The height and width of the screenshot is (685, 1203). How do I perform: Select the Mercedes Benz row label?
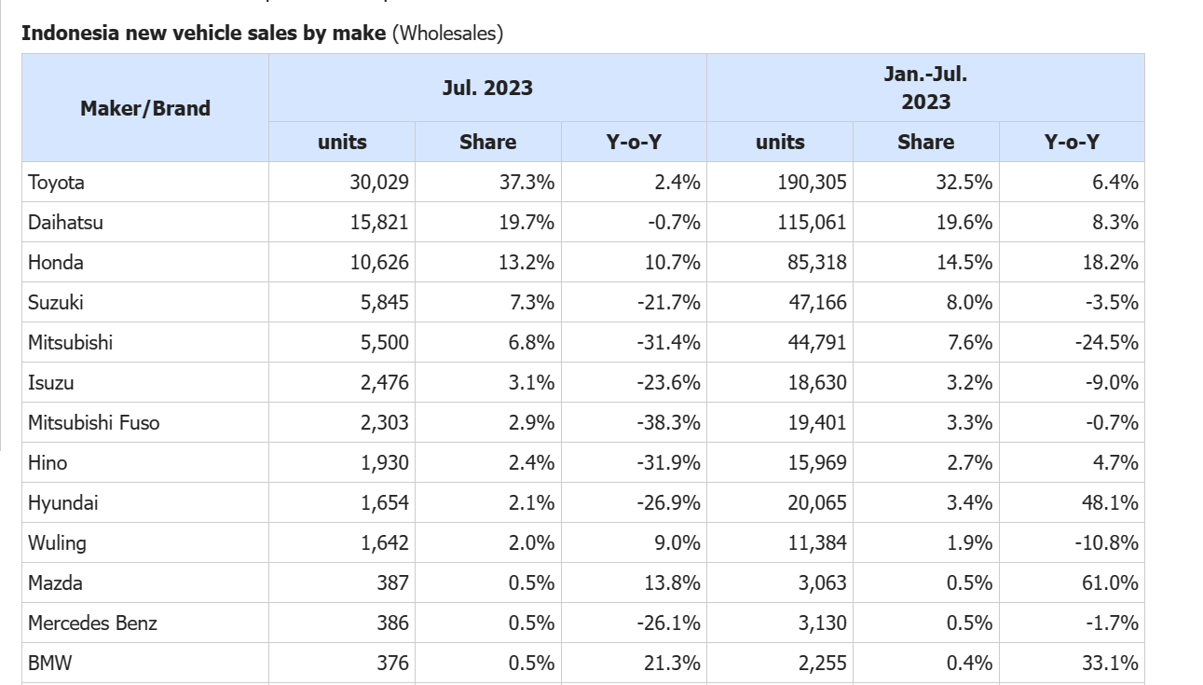(92, 623)
